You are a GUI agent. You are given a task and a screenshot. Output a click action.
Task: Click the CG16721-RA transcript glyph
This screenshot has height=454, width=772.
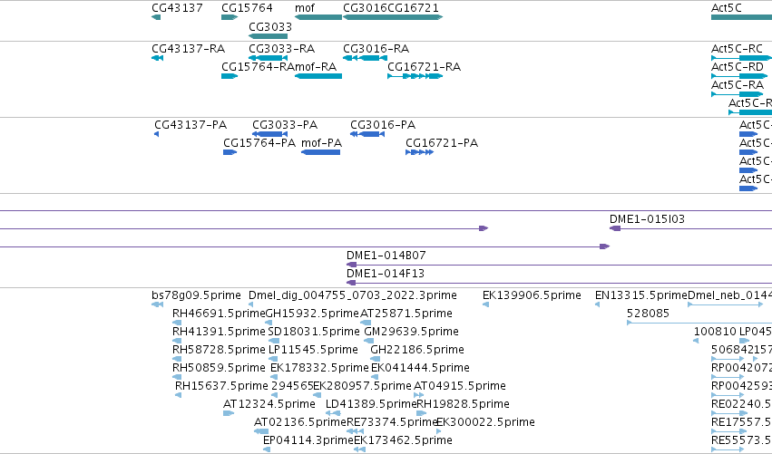pyautogui.click(x=415, y=76)
